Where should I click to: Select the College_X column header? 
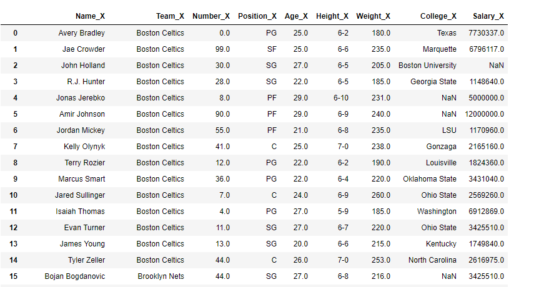pyautogui.click(x=438, y=16)
